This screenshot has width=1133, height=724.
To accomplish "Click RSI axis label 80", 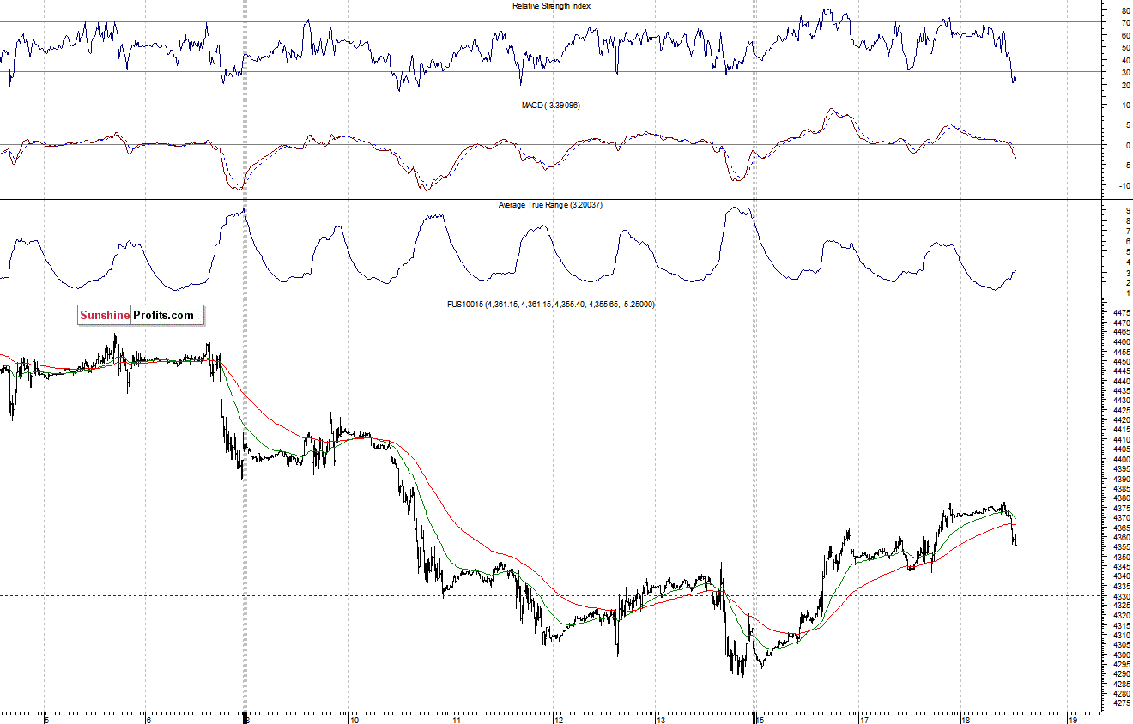I will 1125,10.
